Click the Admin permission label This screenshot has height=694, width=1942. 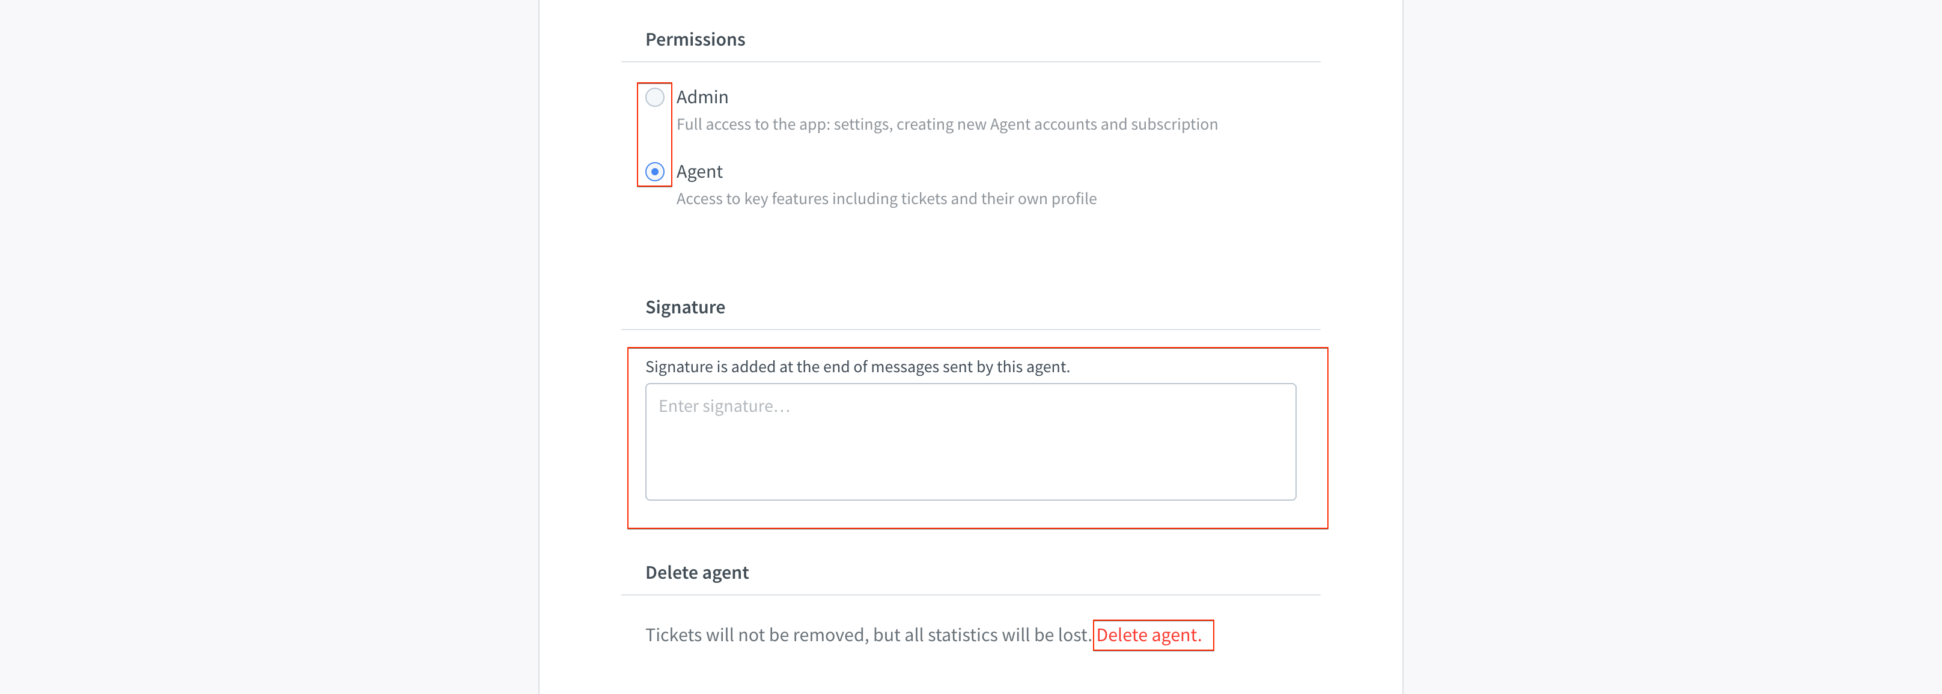[x=702, y=97]
